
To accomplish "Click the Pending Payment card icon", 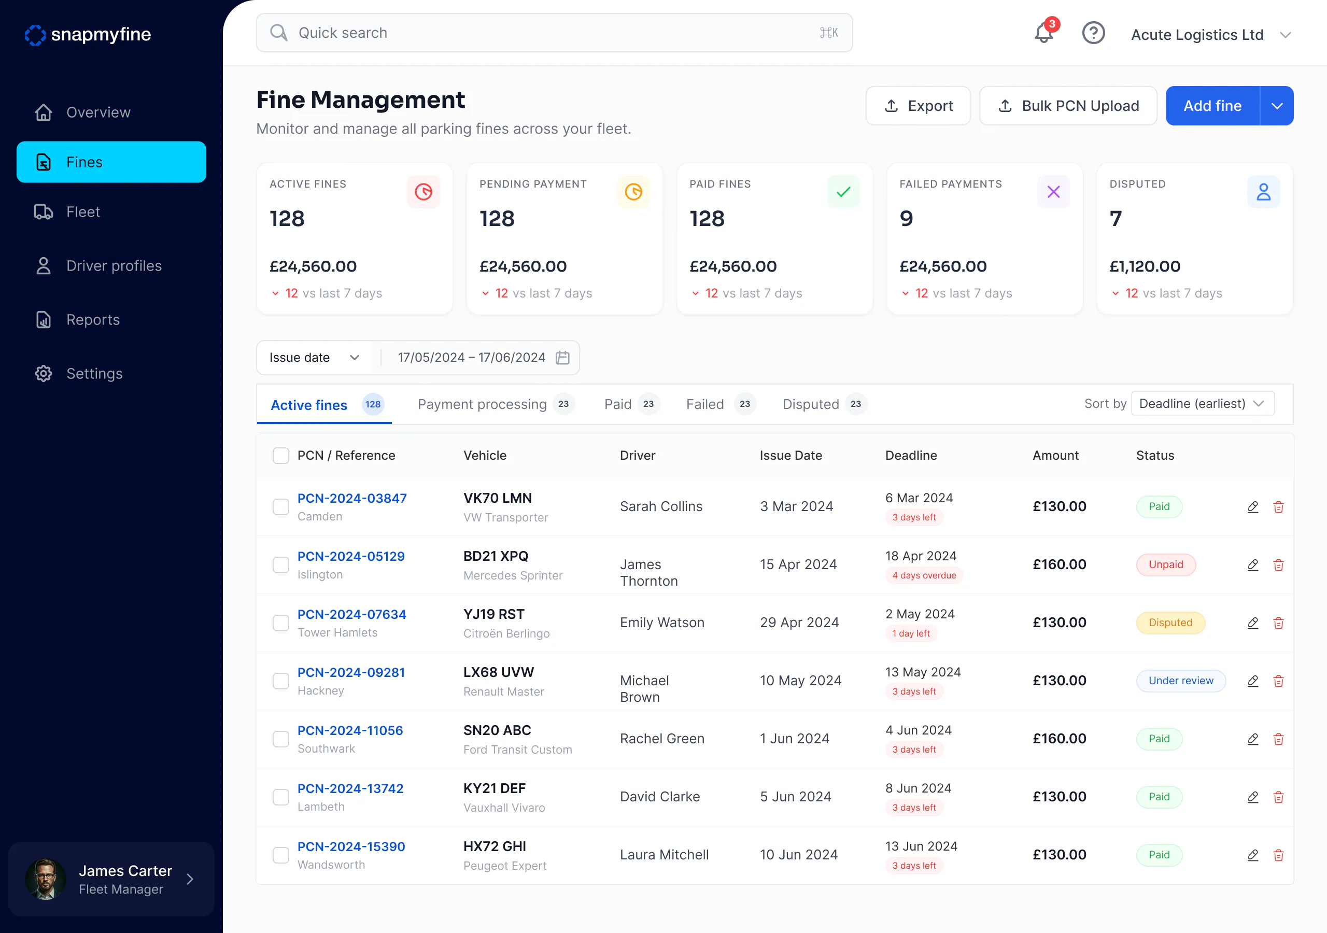I will [x=633, y=192].
